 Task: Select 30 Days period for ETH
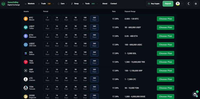click(66, 36)
